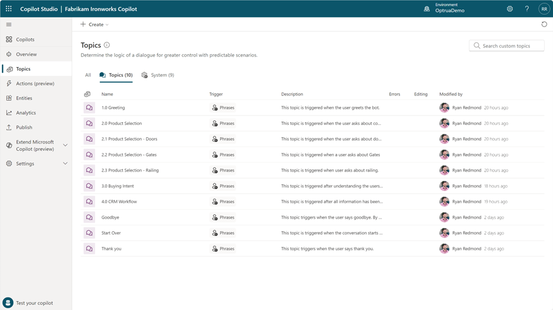
Task: Click the Phrases trigger for Goodbye
Action: tap(223, 217)
